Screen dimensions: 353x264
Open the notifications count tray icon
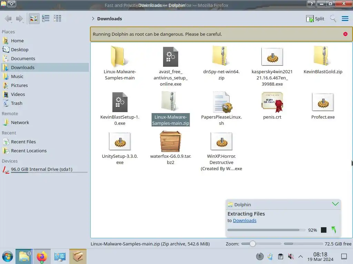pyautogui.click(x=260, y=256)
